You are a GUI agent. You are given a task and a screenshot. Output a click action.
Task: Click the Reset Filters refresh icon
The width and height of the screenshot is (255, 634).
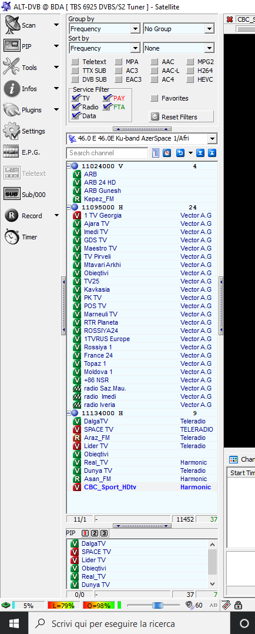[x=155, y=117]
